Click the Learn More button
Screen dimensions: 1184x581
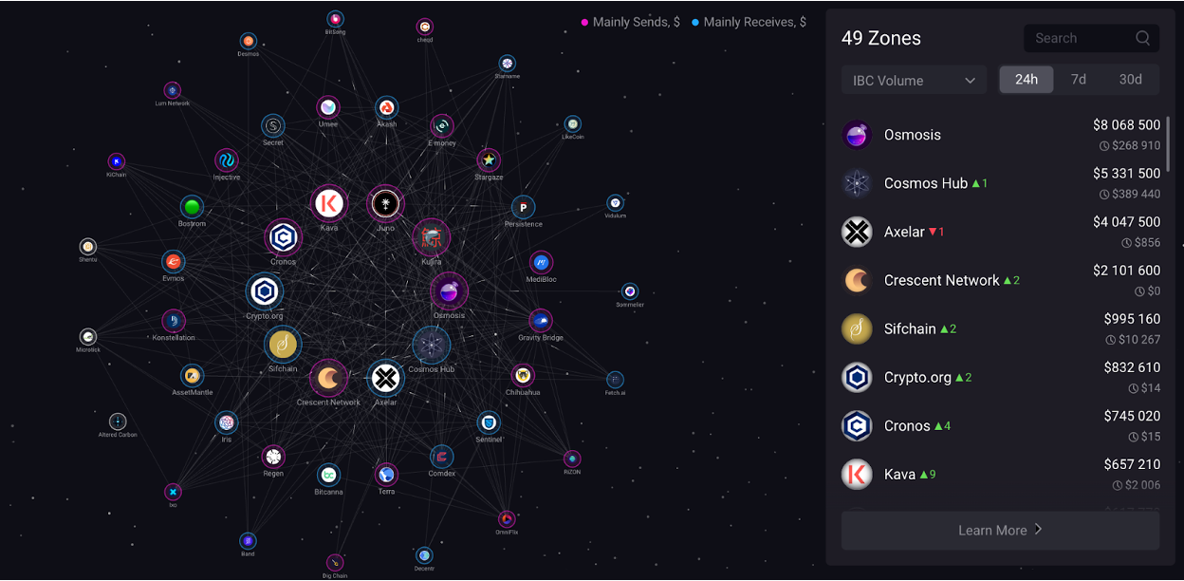click(1000, 530)
